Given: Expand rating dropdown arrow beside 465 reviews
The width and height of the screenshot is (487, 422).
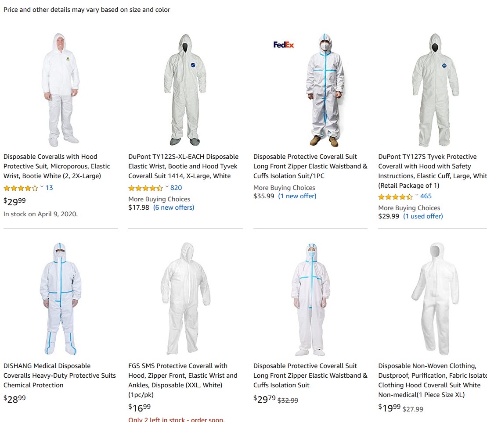Looking at the screenshot, I should tap(417, 195).
